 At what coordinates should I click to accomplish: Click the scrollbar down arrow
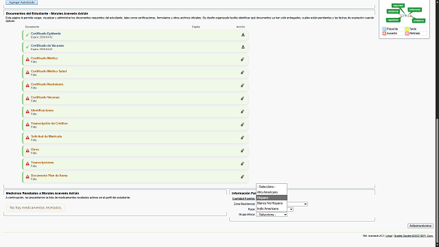coord(437,245)
